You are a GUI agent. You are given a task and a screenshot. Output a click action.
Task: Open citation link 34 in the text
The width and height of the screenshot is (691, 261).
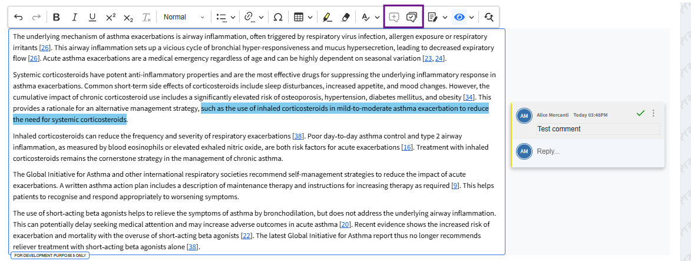coord(469,97)
